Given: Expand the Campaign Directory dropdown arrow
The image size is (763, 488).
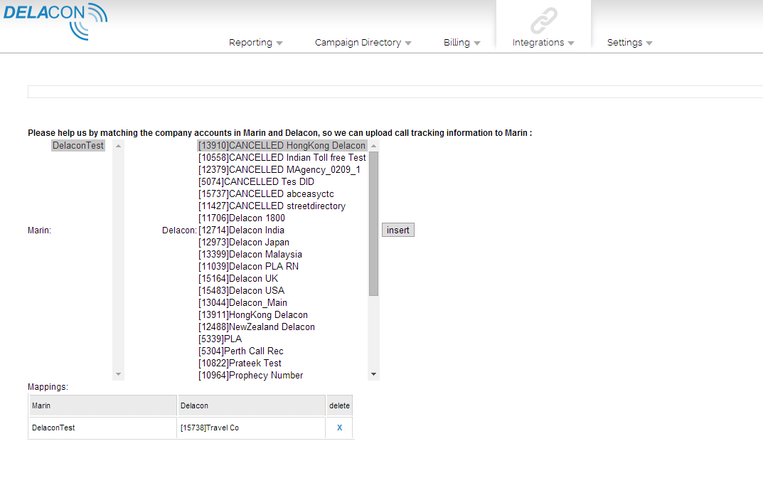Looking at the screenshot, I should tap(408, 43).
